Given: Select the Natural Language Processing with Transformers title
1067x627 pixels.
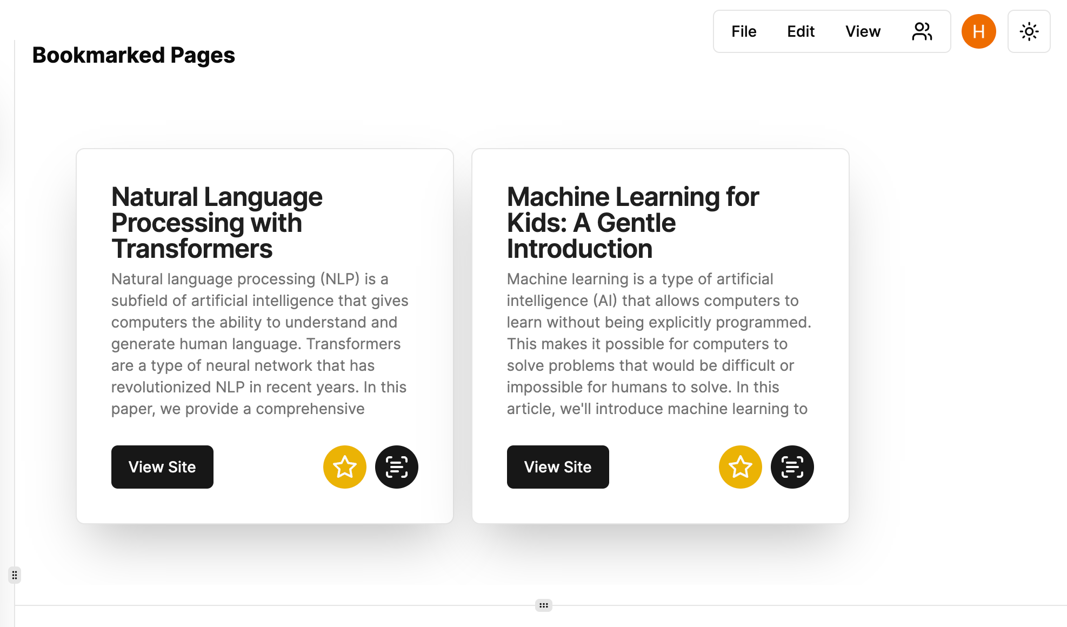Looking at the screenshot, I should tap(217, 223).
